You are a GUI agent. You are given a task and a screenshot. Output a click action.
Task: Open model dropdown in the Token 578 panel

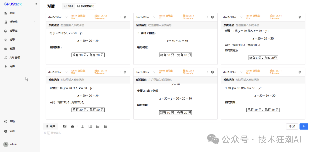tap(58, 72)
